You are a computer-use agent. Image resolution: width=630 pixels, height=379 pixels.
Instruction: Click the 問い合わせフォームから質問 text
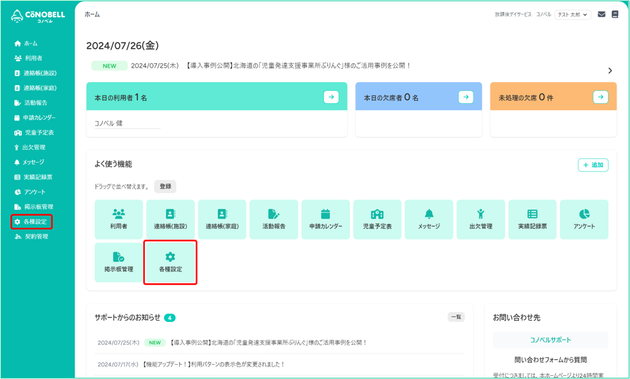click(550, 360)
